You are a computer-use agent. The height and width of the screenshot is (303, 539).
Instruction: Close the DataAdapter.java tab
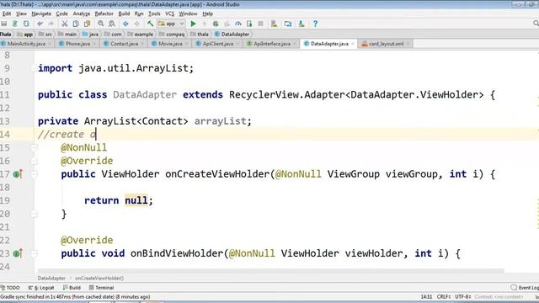click(x=352, y=44)
